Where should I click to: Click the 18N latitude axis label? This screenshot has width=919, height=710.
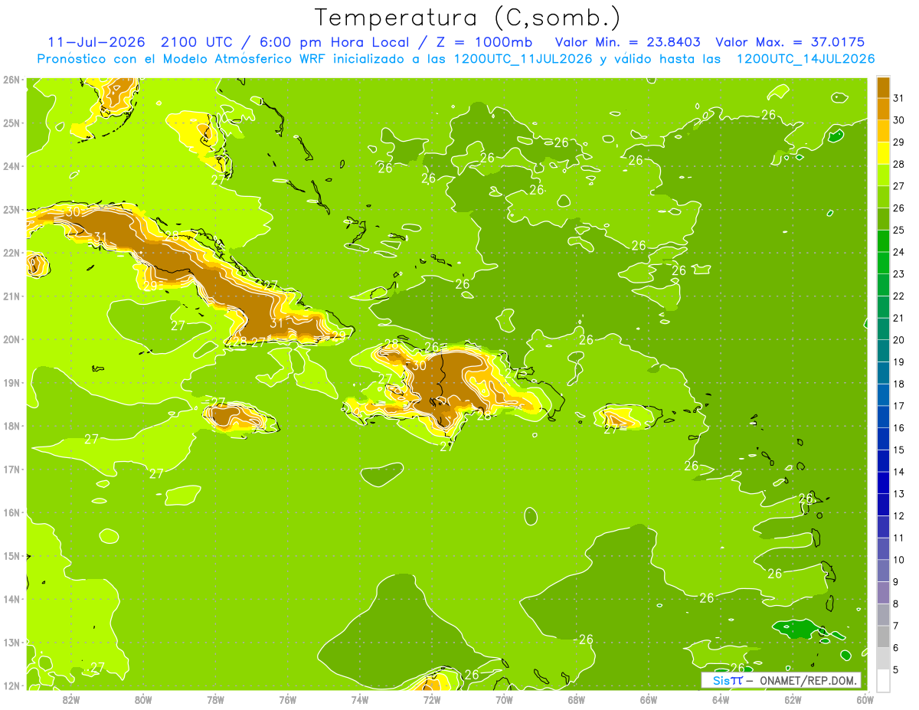pyautogui.click(x=11, y=426)
